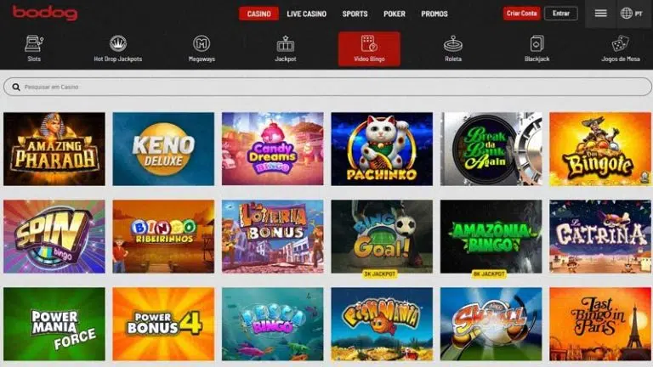The height and width of the screenshot is (367, 653).
Task: Open the Keno Deluxe game thumbnail
Action: [163, 149]
